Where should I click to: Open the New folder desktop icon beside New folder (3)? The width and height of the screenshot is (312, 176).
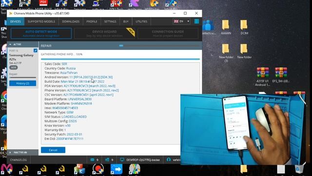pyautogui.click(x=244, y=51)
